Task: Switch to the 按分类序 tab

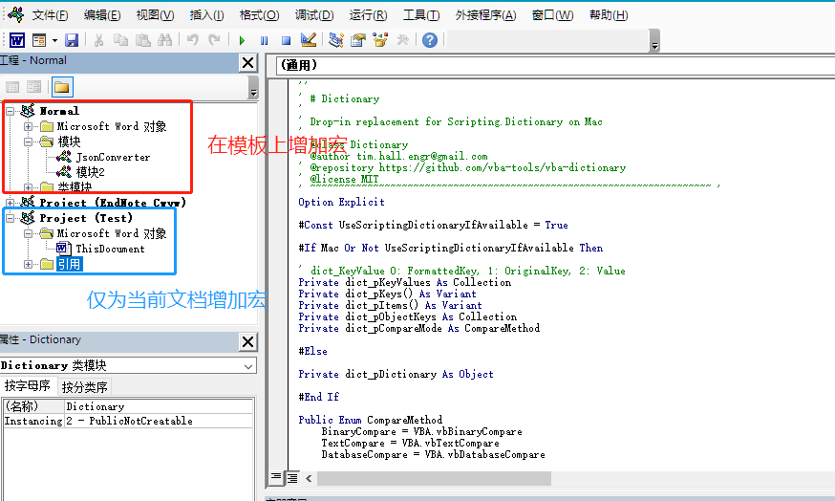Action: (84, 387)
